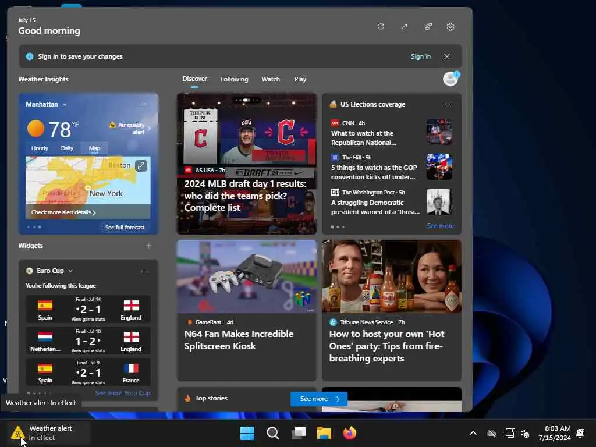The width and height of the screenshot is (596, 447).
Task: Expand the weather map view
Action: 141,165
